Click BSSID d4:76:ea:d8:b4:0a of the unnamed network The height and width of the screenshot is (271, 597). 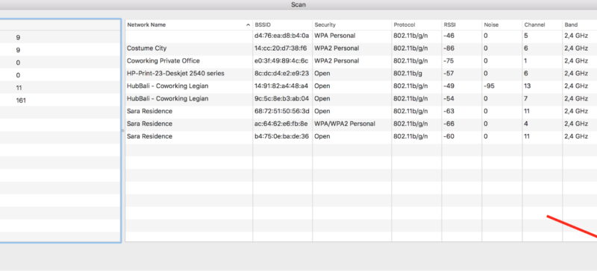pos(282,36)
